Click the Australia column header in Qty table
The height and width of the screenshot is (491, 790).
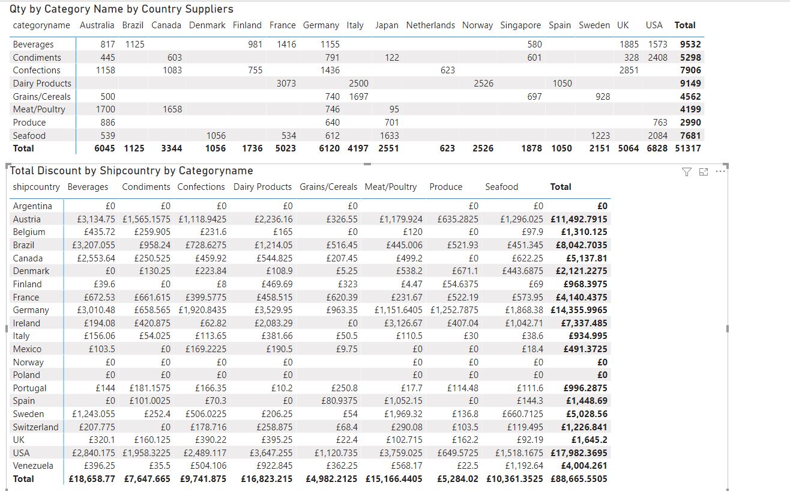click(x=97, y=25)
